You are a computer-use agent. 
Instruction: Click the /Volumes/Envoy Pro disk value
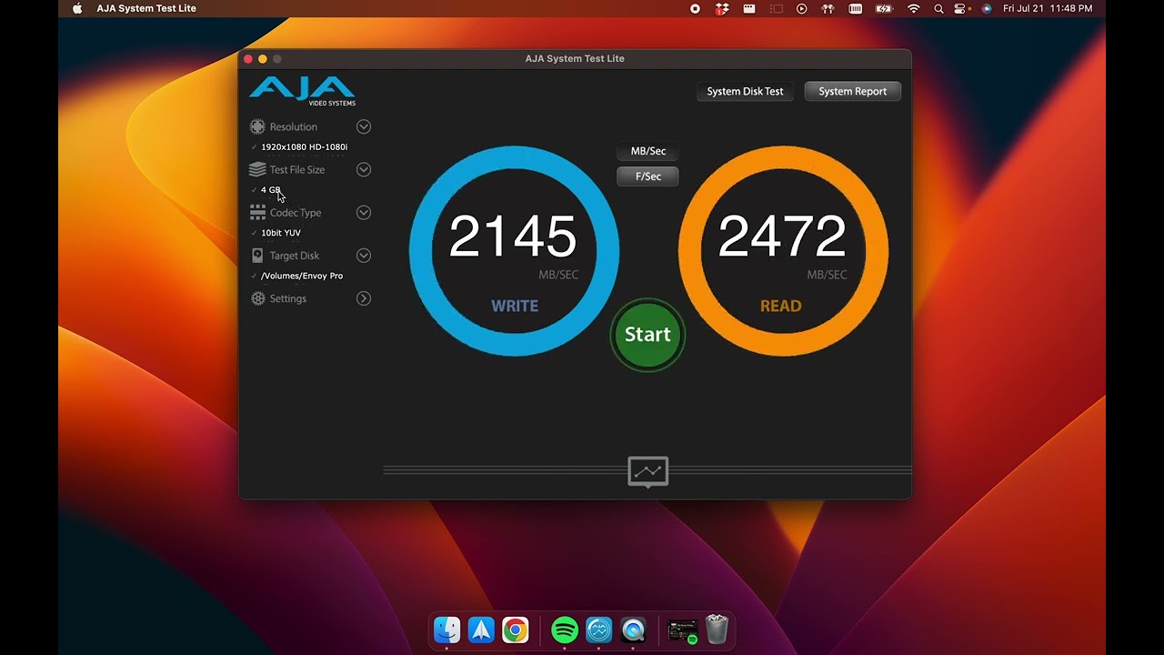[x=302, y=276]
